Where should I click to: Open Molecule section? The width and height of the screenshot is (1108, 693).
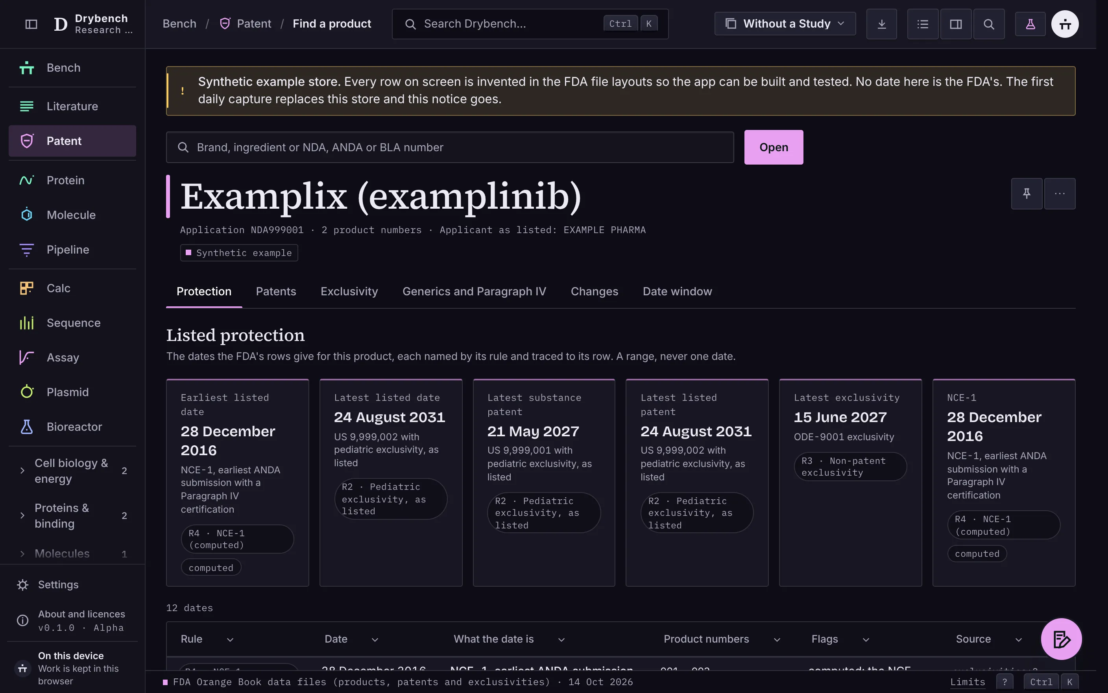72,215
